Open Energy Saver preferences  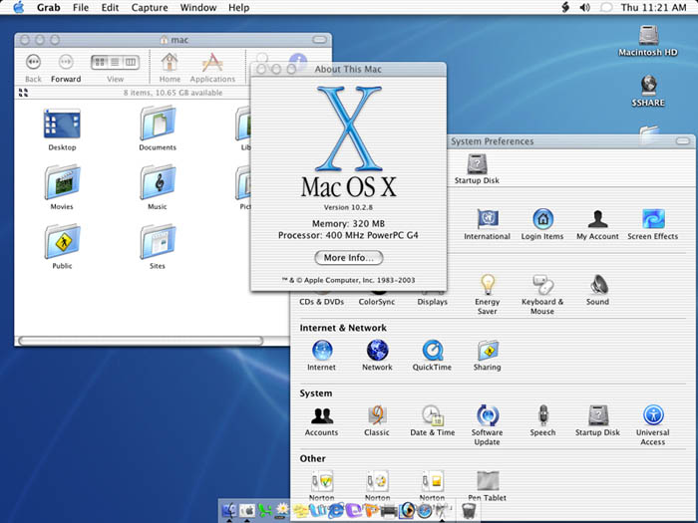(487, 295)
